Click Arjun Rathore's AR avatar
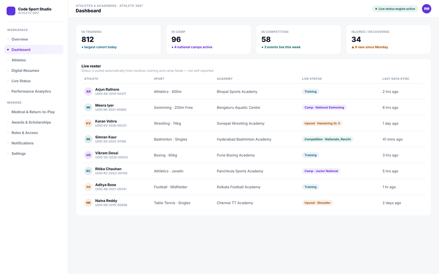This screenshot has height=274, width=439. [x=88, y=91]
